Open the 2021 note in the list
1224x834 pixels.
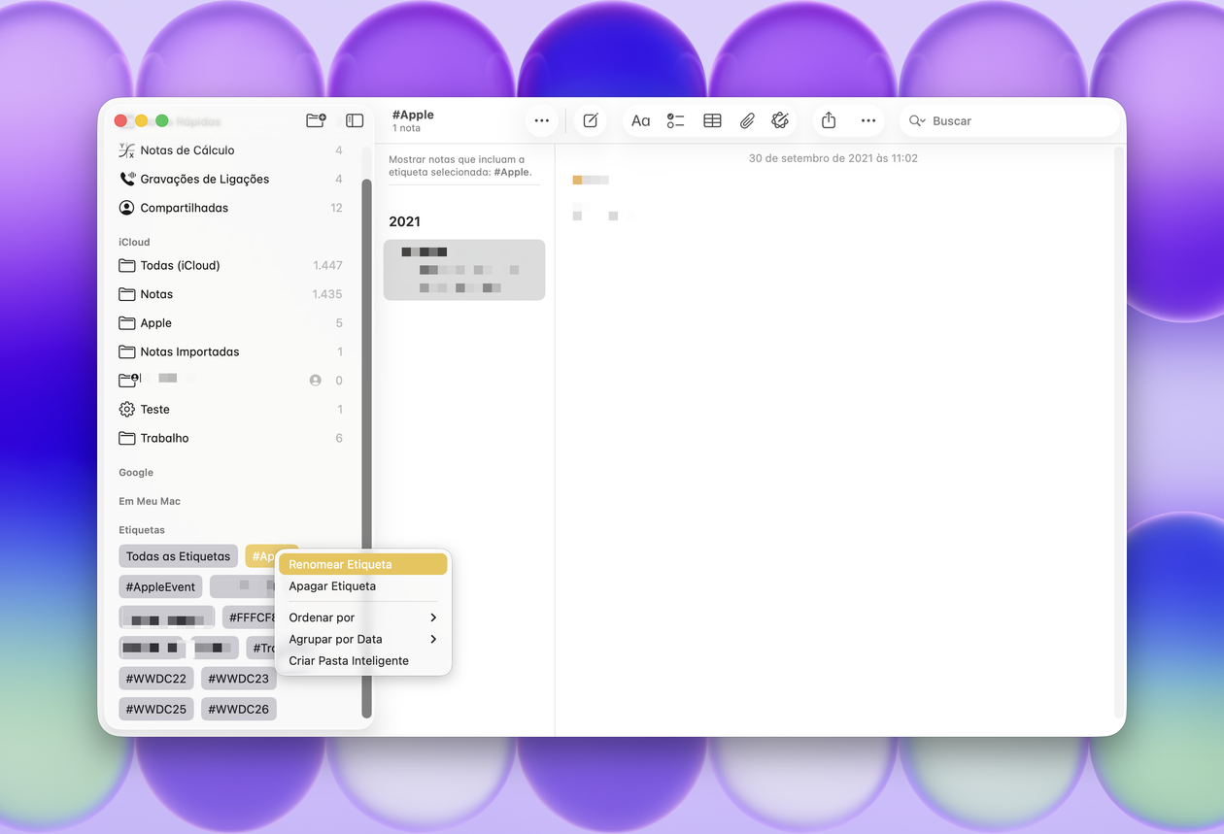point(464,270)
